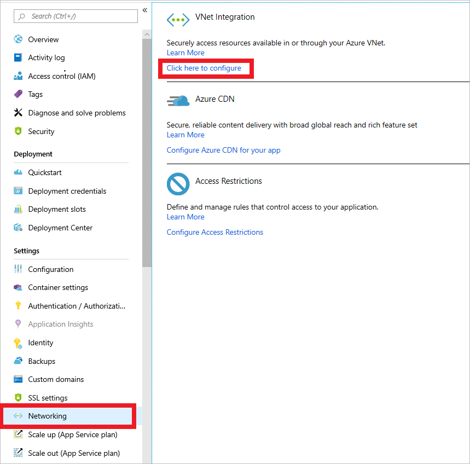The width and height of the screenshot is (470, 464).
Task: Click the Activity log book icon
Action: (18, 57)
